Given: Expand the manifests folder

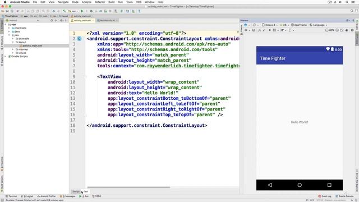Looking at the screenshot, I should (x=9, y=28).
